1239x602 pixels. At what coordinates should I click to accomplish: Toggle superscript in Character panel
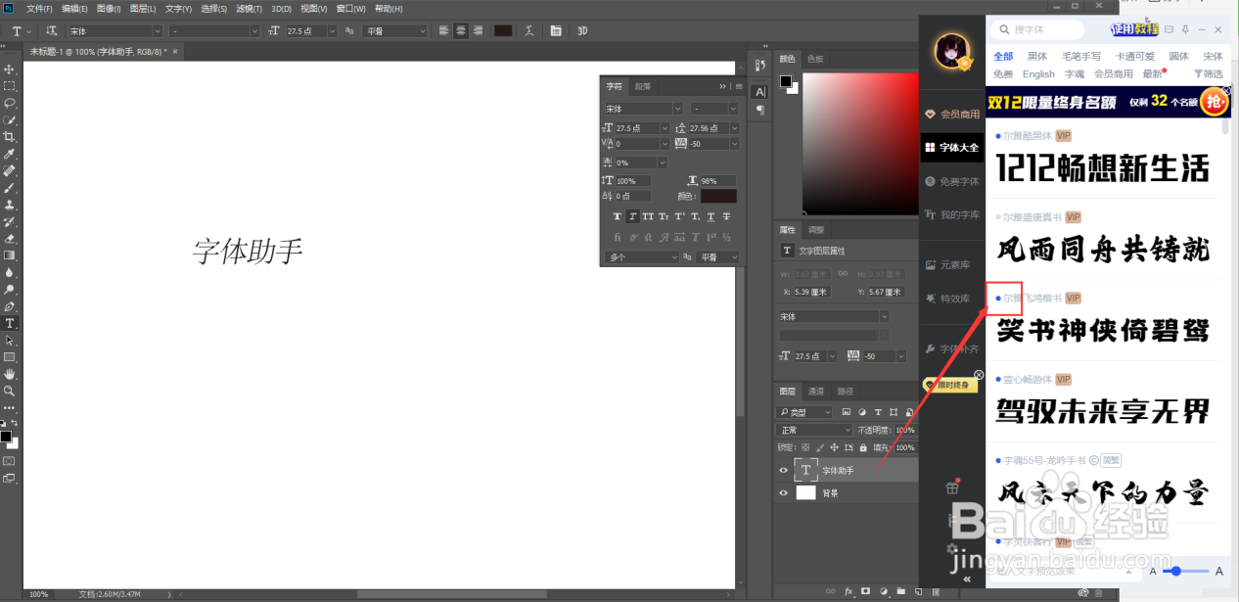point(679,216)
